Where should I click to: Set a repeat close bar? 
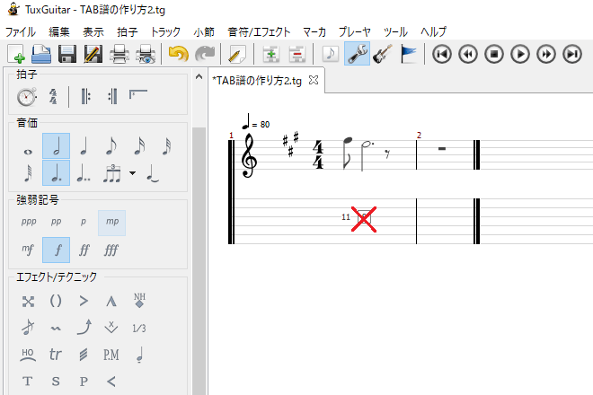point(112,96)
